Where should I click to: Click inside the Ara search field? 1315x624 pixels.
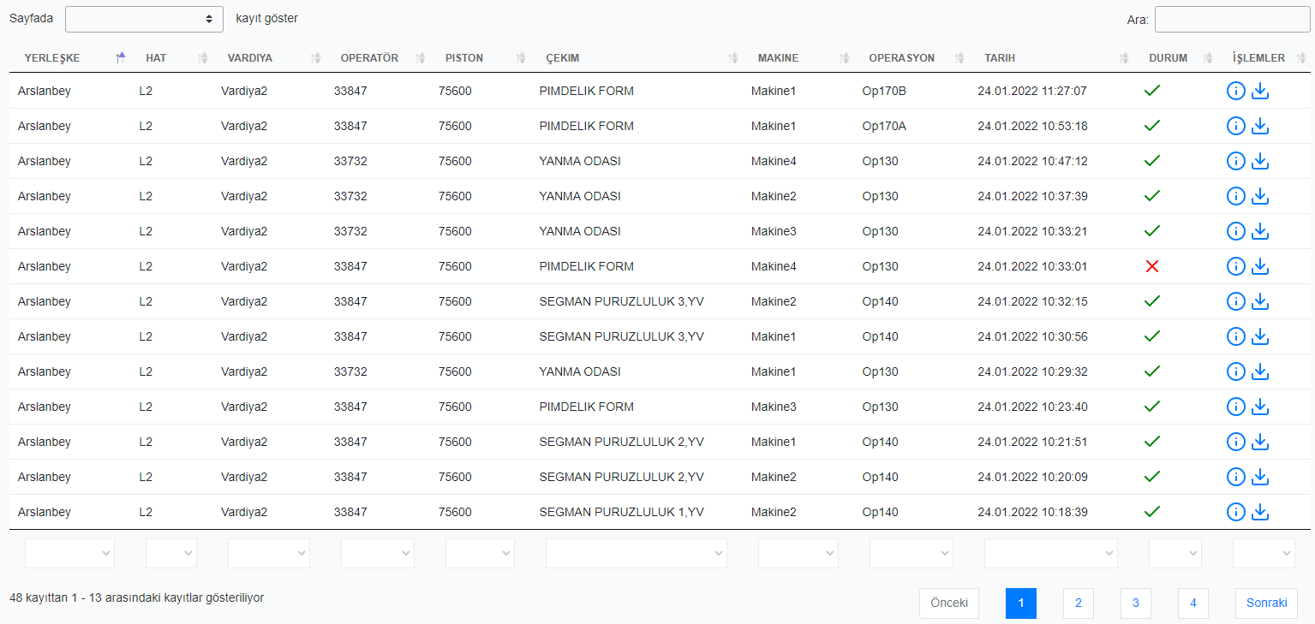pos(1231,18)
